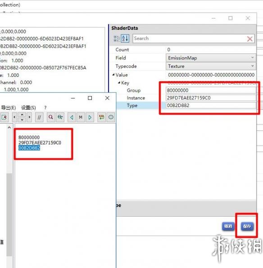Select the Group property label

[x=134, y=90]
